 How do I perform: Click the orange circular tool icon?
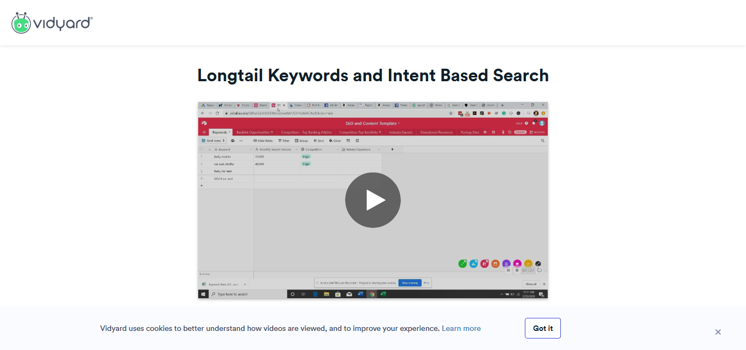495,264
